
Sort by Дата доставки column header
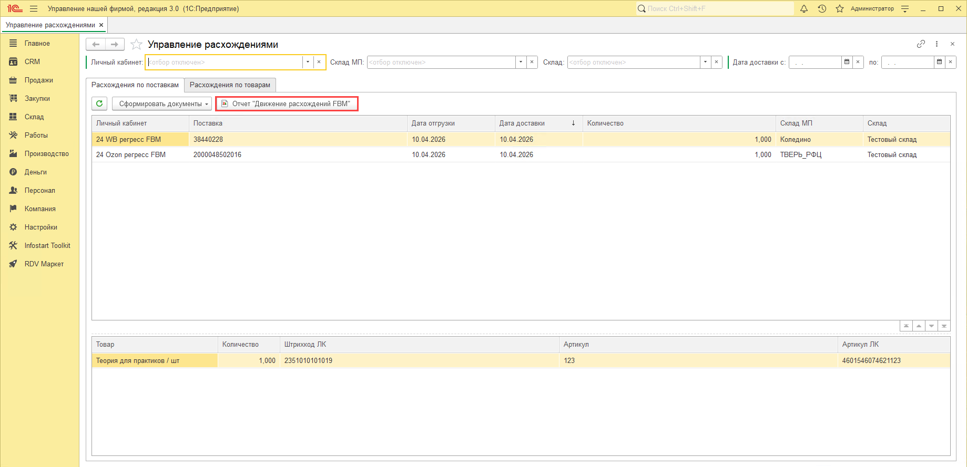pyautogui.click(x=538, y=123)
